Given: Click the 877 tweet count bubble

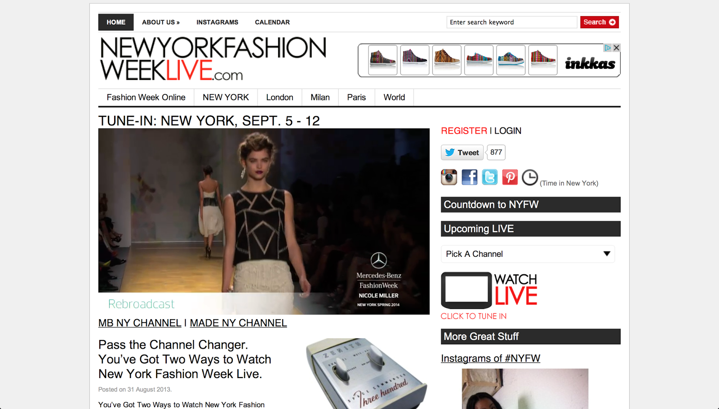Looking at the screenshot, I should [496, 153].
